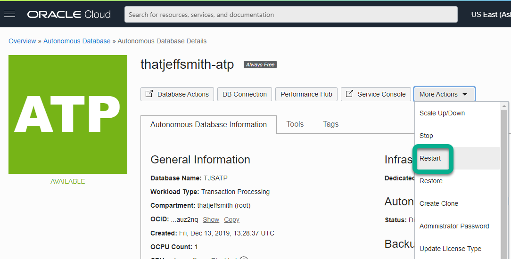Select Update License Type option
The image size is (511, 259).
[450, 249]
